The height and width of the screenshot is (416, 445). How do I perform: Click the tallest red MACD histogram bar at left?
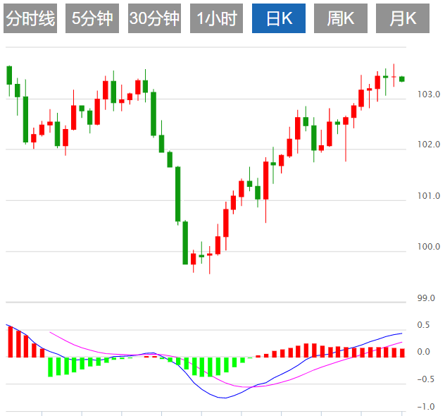pos(11,342)
